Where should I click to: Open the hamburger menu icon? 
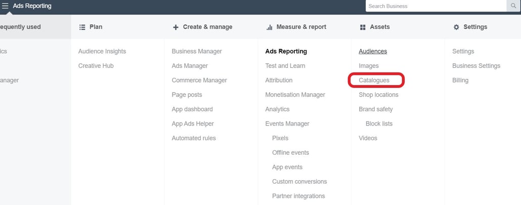pos(6,6)
